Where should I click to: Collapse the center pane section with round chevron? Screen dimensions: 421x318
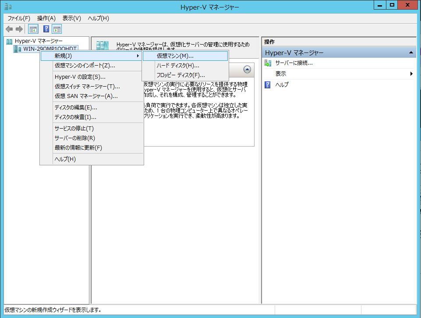tap(247, 70)
